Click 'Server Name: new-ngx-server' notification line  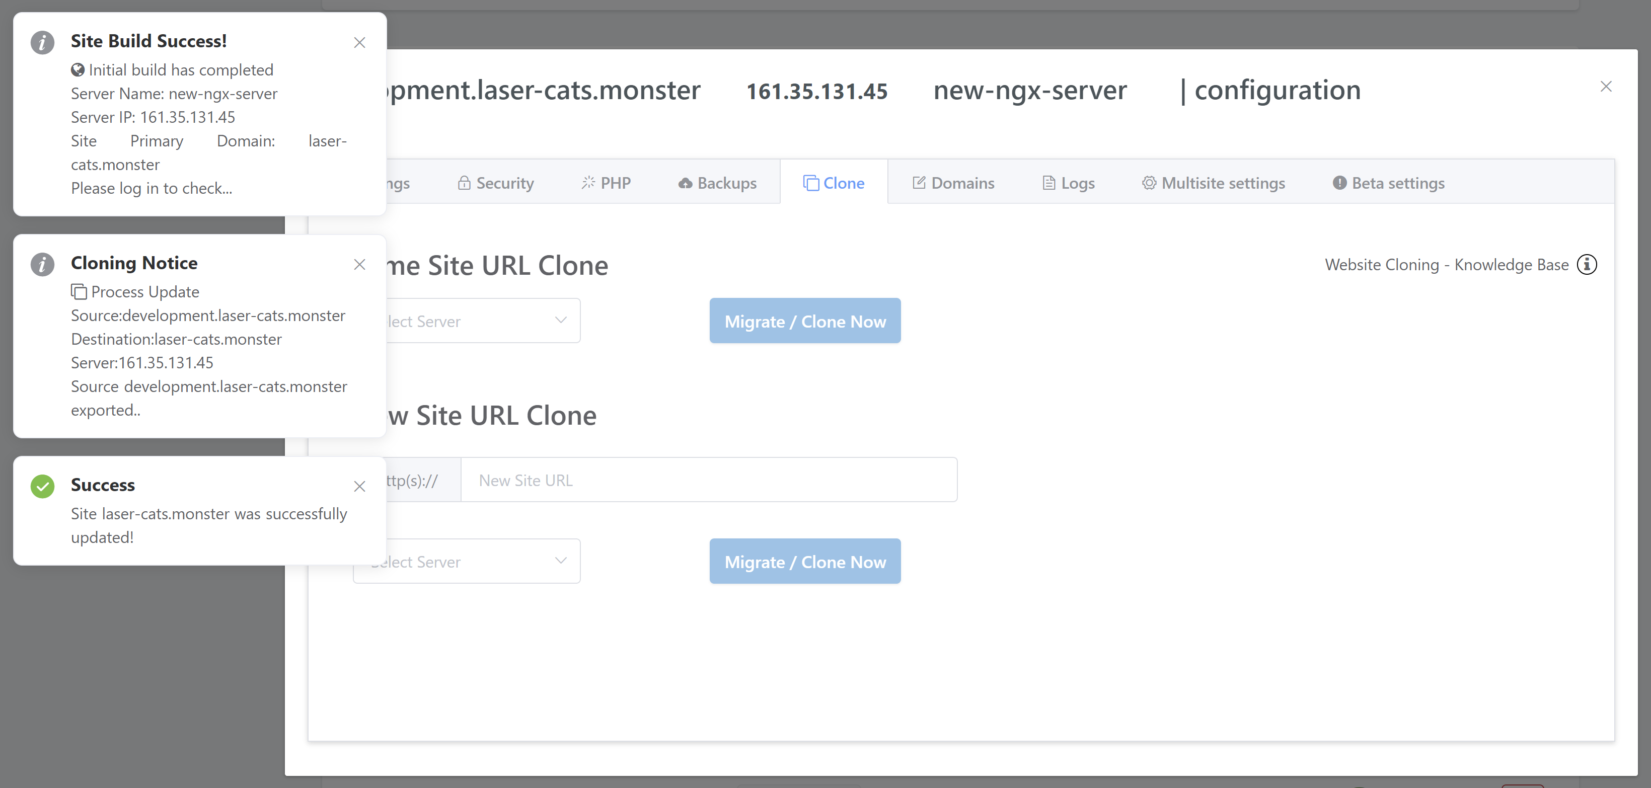[x=174, y=94]
